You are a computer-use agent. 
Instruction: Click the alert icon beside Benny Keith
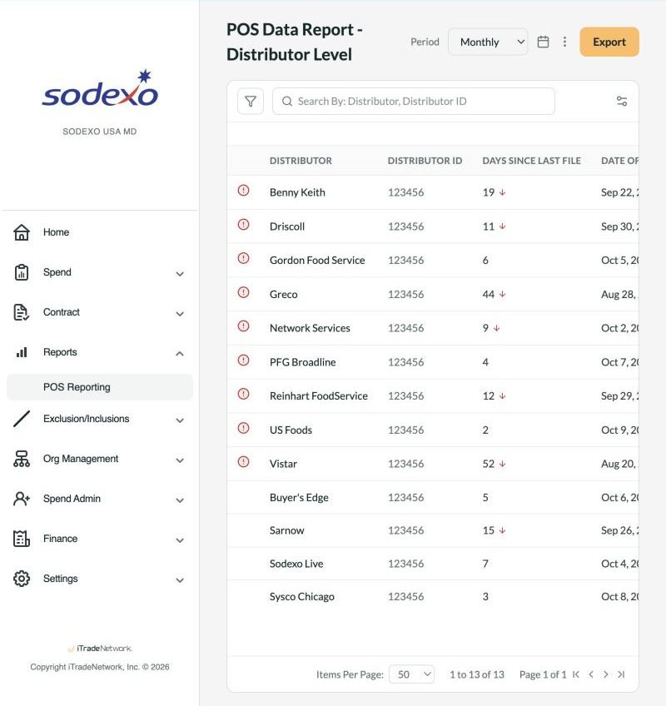244,191
